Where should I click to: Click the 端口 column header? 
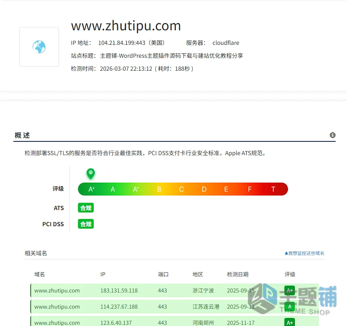click(x=163, y=274)
